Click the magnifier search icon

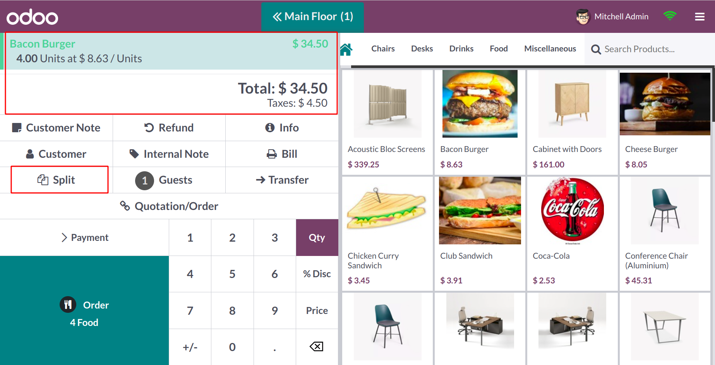596,49
